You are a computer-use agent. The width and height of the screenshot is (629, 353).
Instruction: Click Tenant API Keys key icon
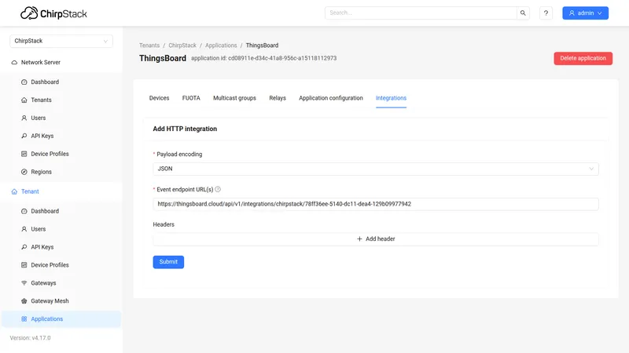24,247
